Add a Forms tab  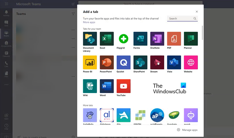click(140, 39)
